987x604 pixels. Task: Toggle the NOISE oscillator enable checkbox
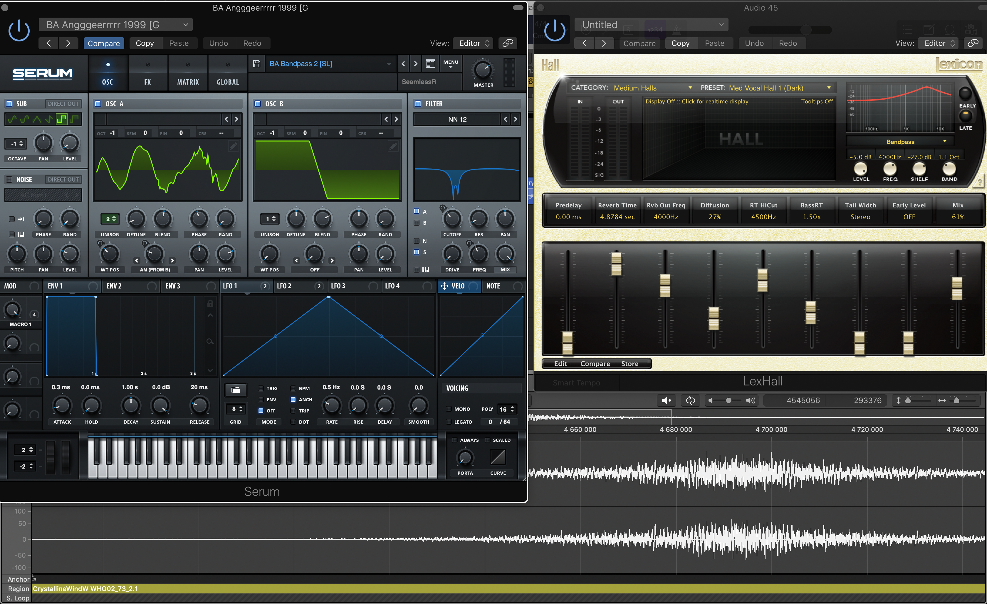pyautogui.click(x=9, y=179)
